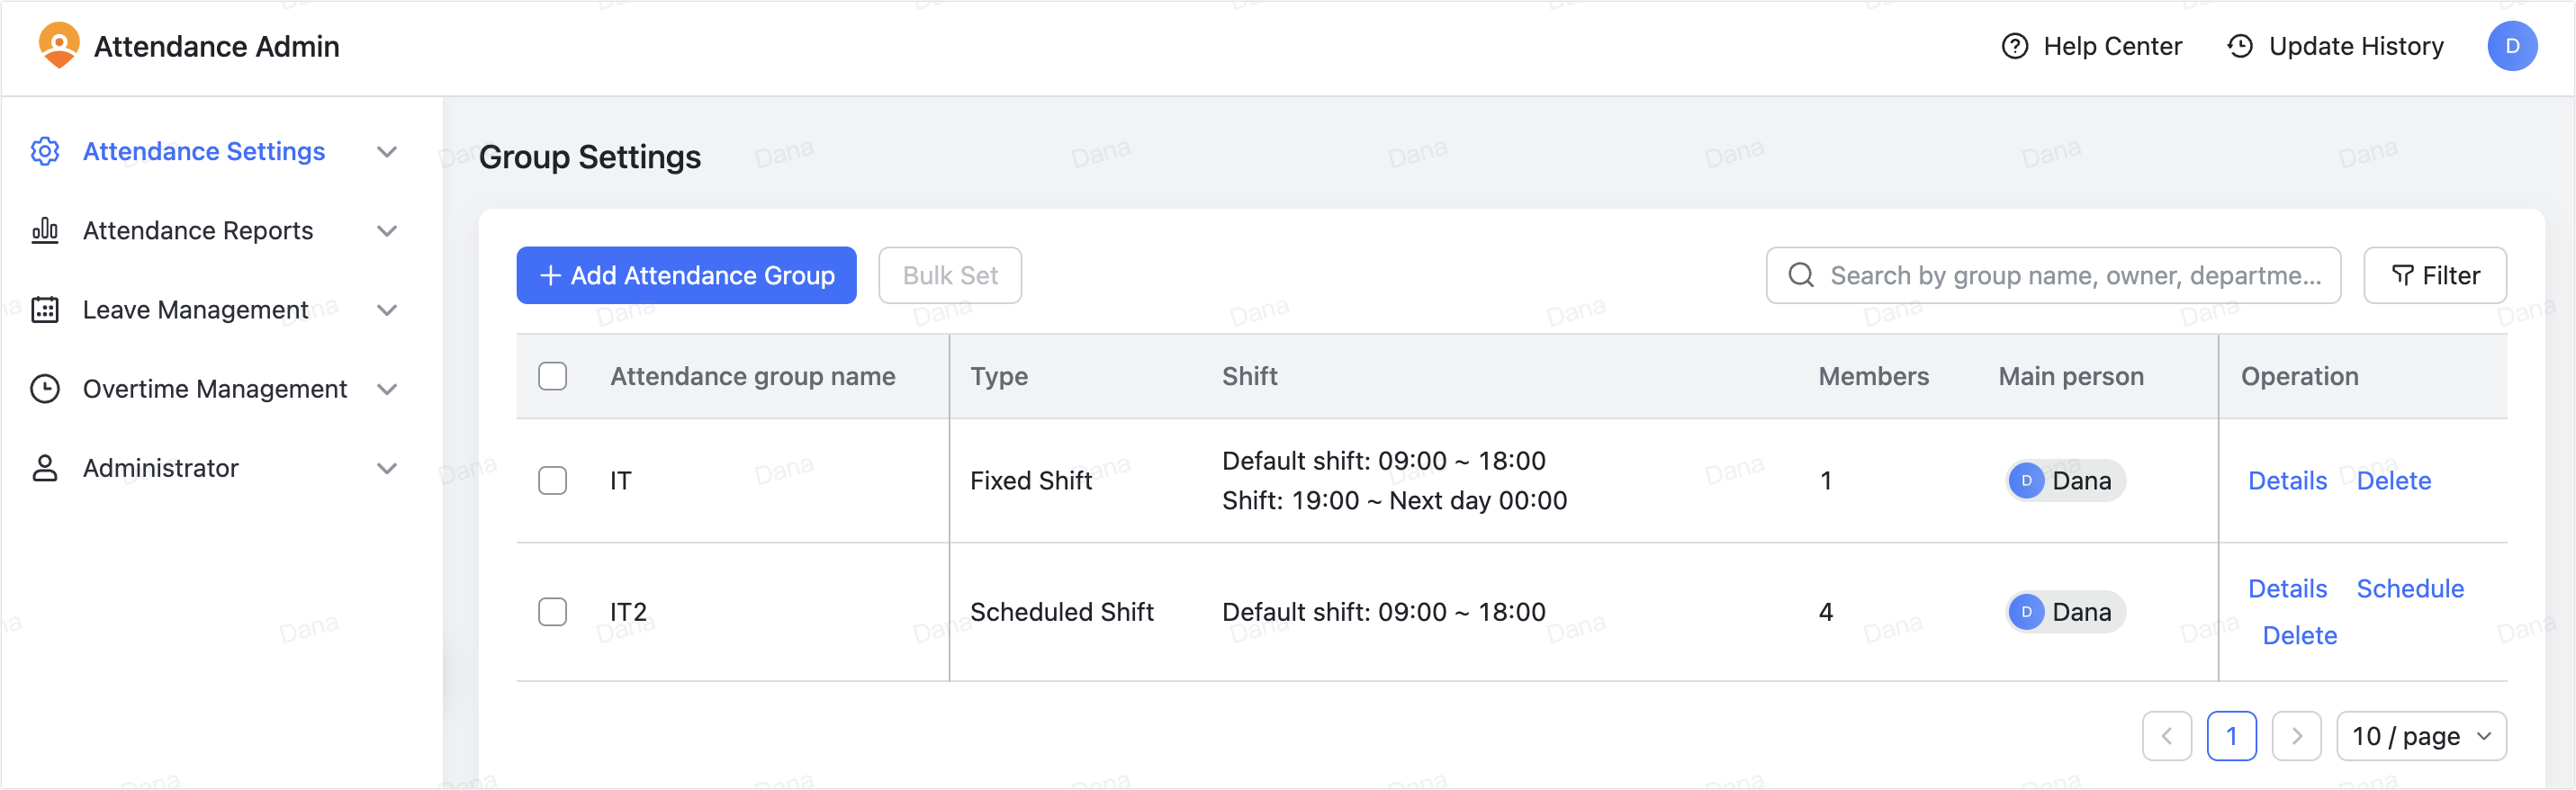
Task: Toggle the select-all checkbox in table header
Action: click(551, 376)
